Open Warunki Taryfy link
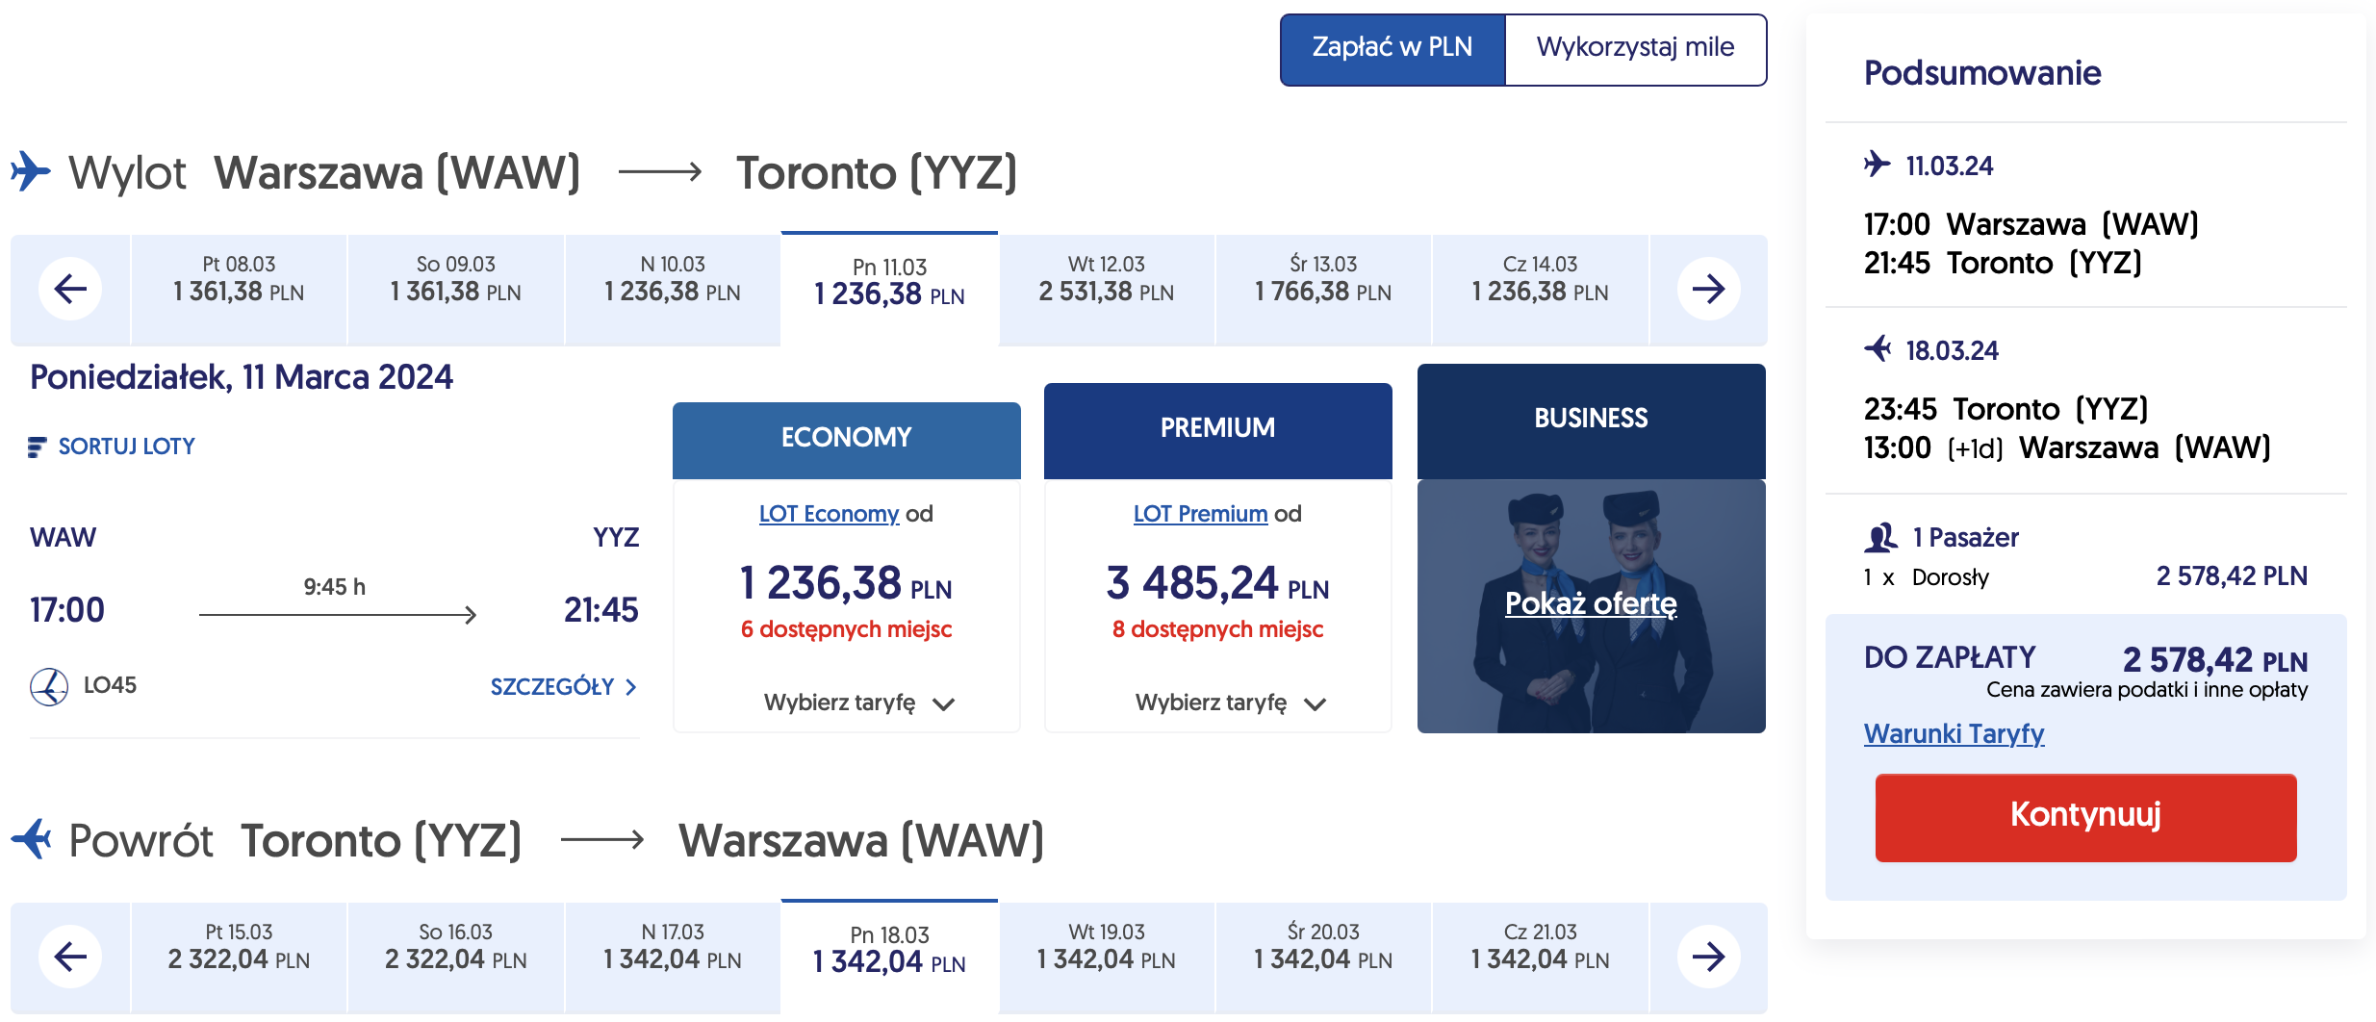 click(1954, 734)
